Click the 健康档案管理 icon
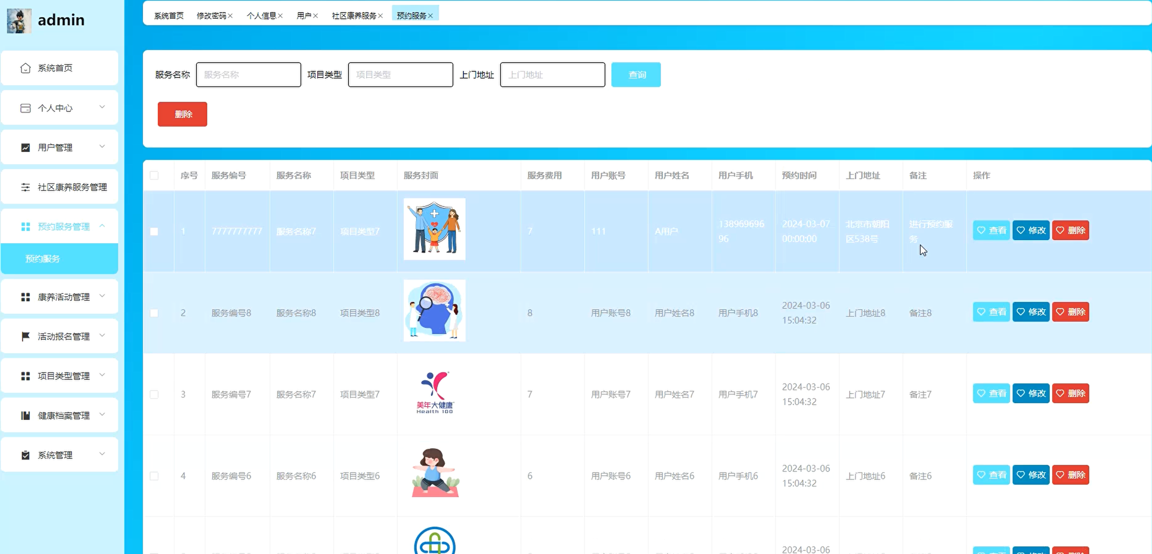Viewport: 1152px width, 554px height. [26, 415]
